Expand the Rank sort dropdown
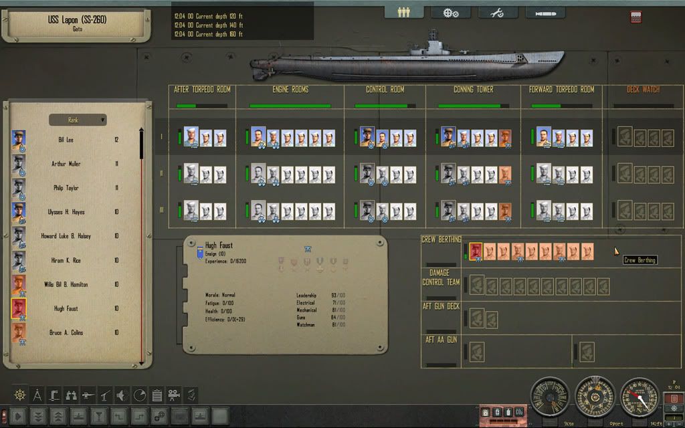The width and height of the screenshot is (685, 428). (x=78, y=120)
